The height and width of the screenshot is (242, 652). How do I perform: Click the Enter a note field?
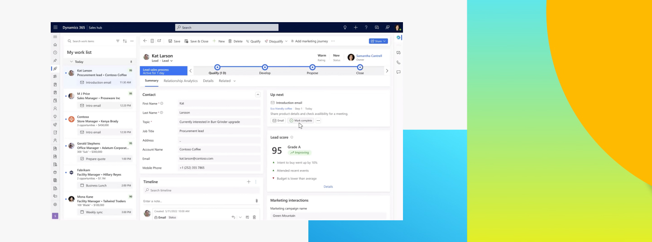click(x=198, y=201)
